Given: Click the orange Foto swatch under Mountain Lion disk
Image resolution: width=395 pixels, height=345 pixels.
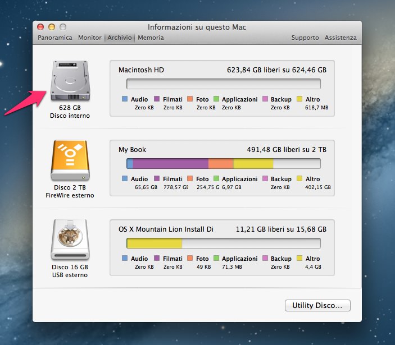Looking at the screenshot, I should [190, 258].
